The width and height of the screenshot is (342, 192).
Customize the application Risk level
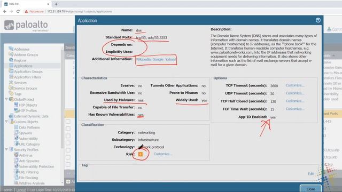162,154
